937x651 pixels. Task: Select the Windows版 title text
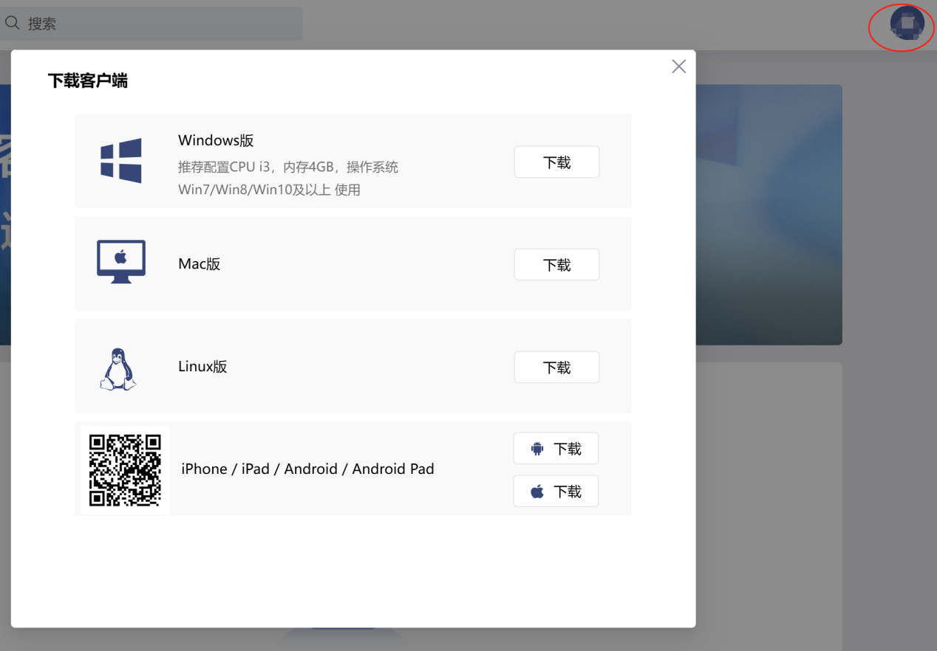(x=216, y=140)
